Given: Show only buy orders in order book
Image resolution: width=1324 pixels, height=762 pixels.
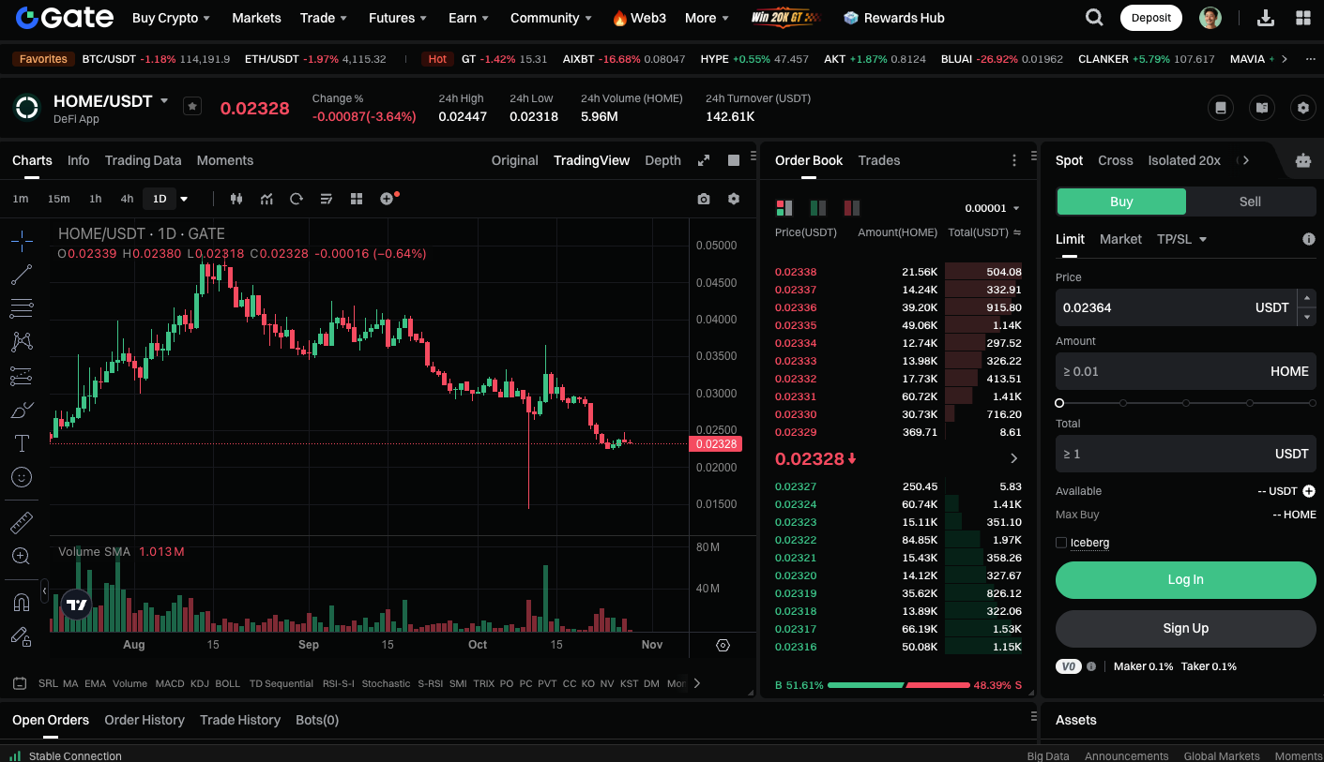Looking at the screenshot, I should 818,208.
